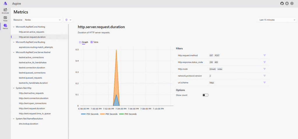Collapse the System.Net.Http group
The width and height of the screenshot is (298, 139).
click(13, 88)
